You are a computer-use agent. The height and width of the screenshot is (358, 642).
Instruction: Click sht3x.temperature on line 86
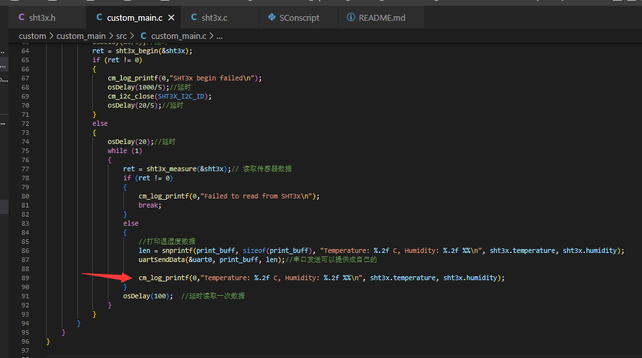(x=523, y=250)
